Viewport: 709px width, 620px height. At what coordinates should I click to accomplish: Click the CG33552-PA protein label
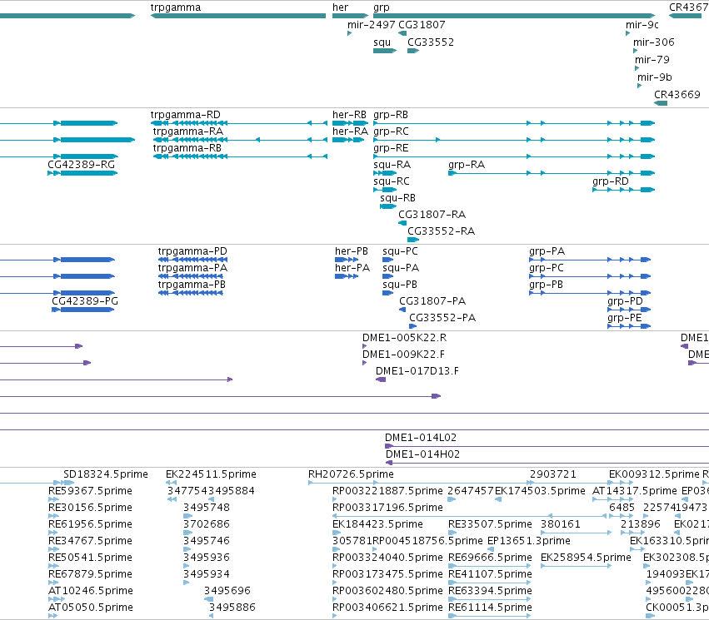tap(442, 318)
